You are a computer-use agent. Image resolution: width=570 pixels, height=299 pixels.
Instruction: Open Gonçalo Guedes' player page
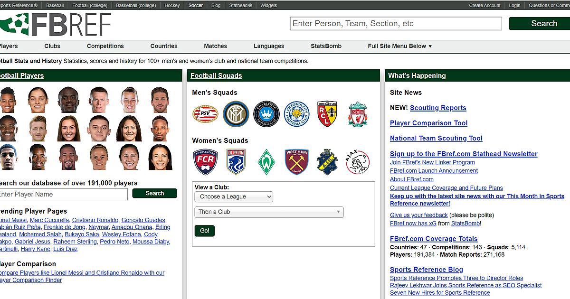click(143, 220)
